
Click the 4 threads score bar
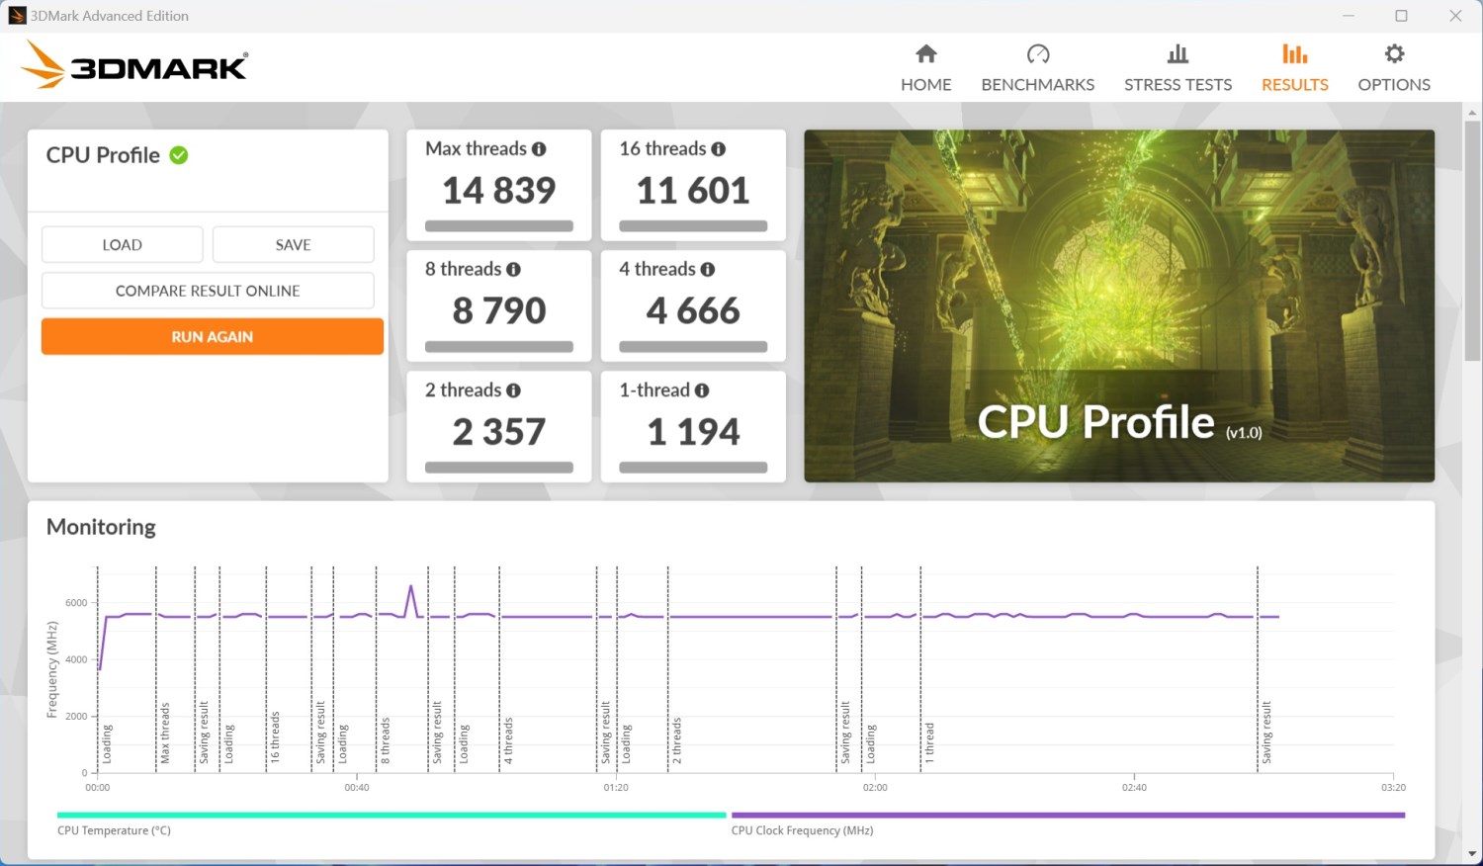coord(693,347)
